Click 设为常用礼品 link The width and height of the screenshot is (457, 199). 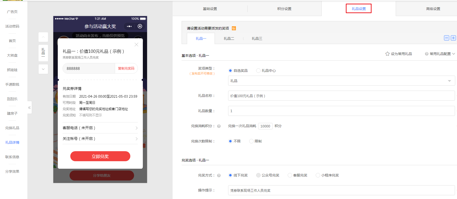click(x=401, y=54)
